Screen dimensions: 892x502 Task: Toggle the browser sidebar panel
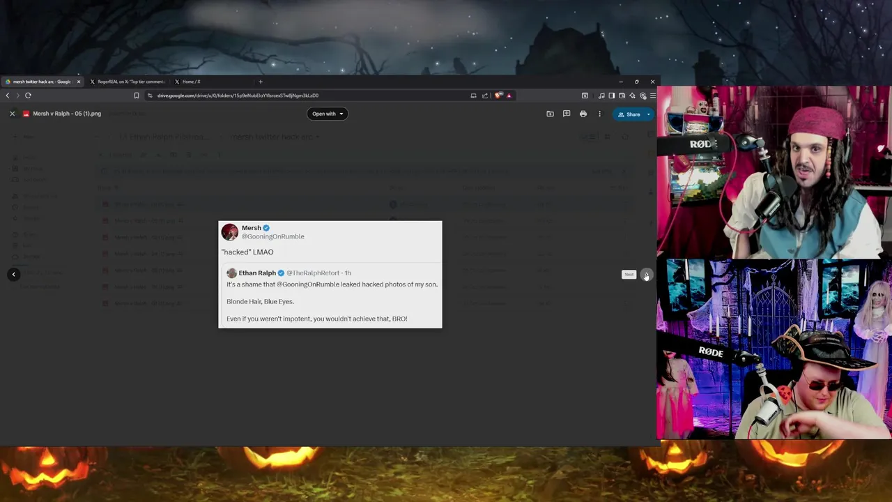(x=611, y=96)
